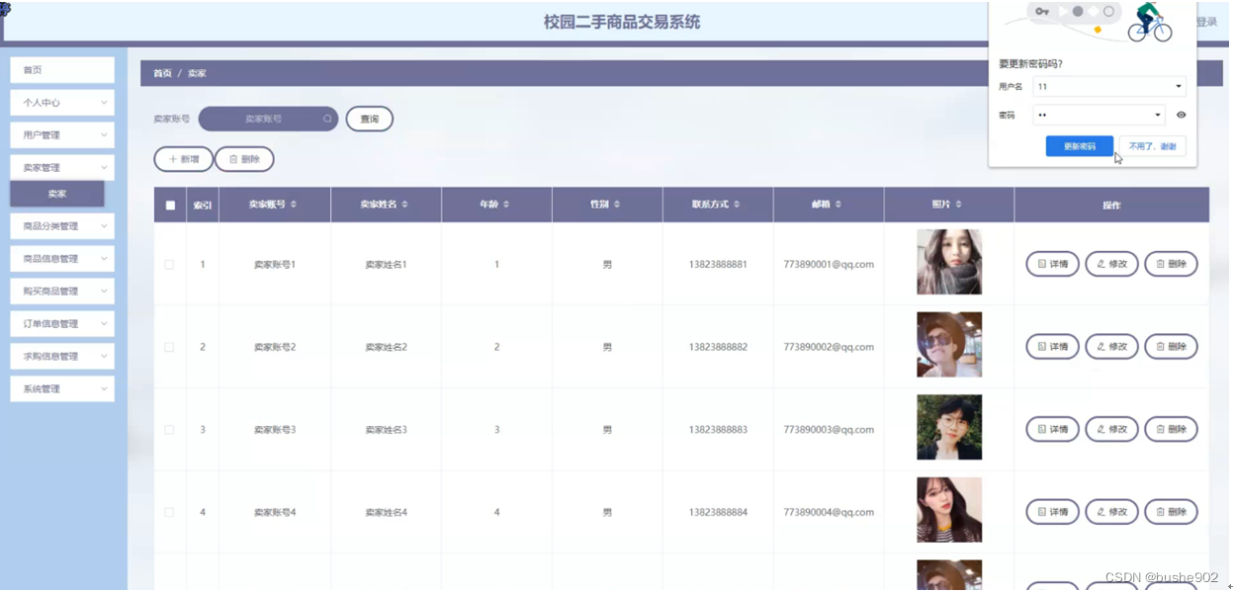
Task: Open the 用户名 dropdown in password popup
Action: click(x=1108, y=87)
